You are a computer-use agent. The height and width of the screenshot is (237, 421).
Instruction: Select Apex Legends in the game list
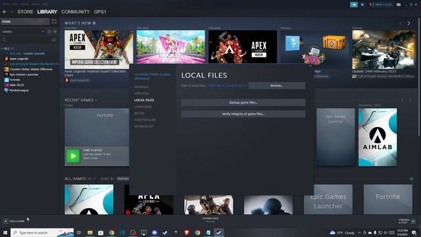pos(19,59)
